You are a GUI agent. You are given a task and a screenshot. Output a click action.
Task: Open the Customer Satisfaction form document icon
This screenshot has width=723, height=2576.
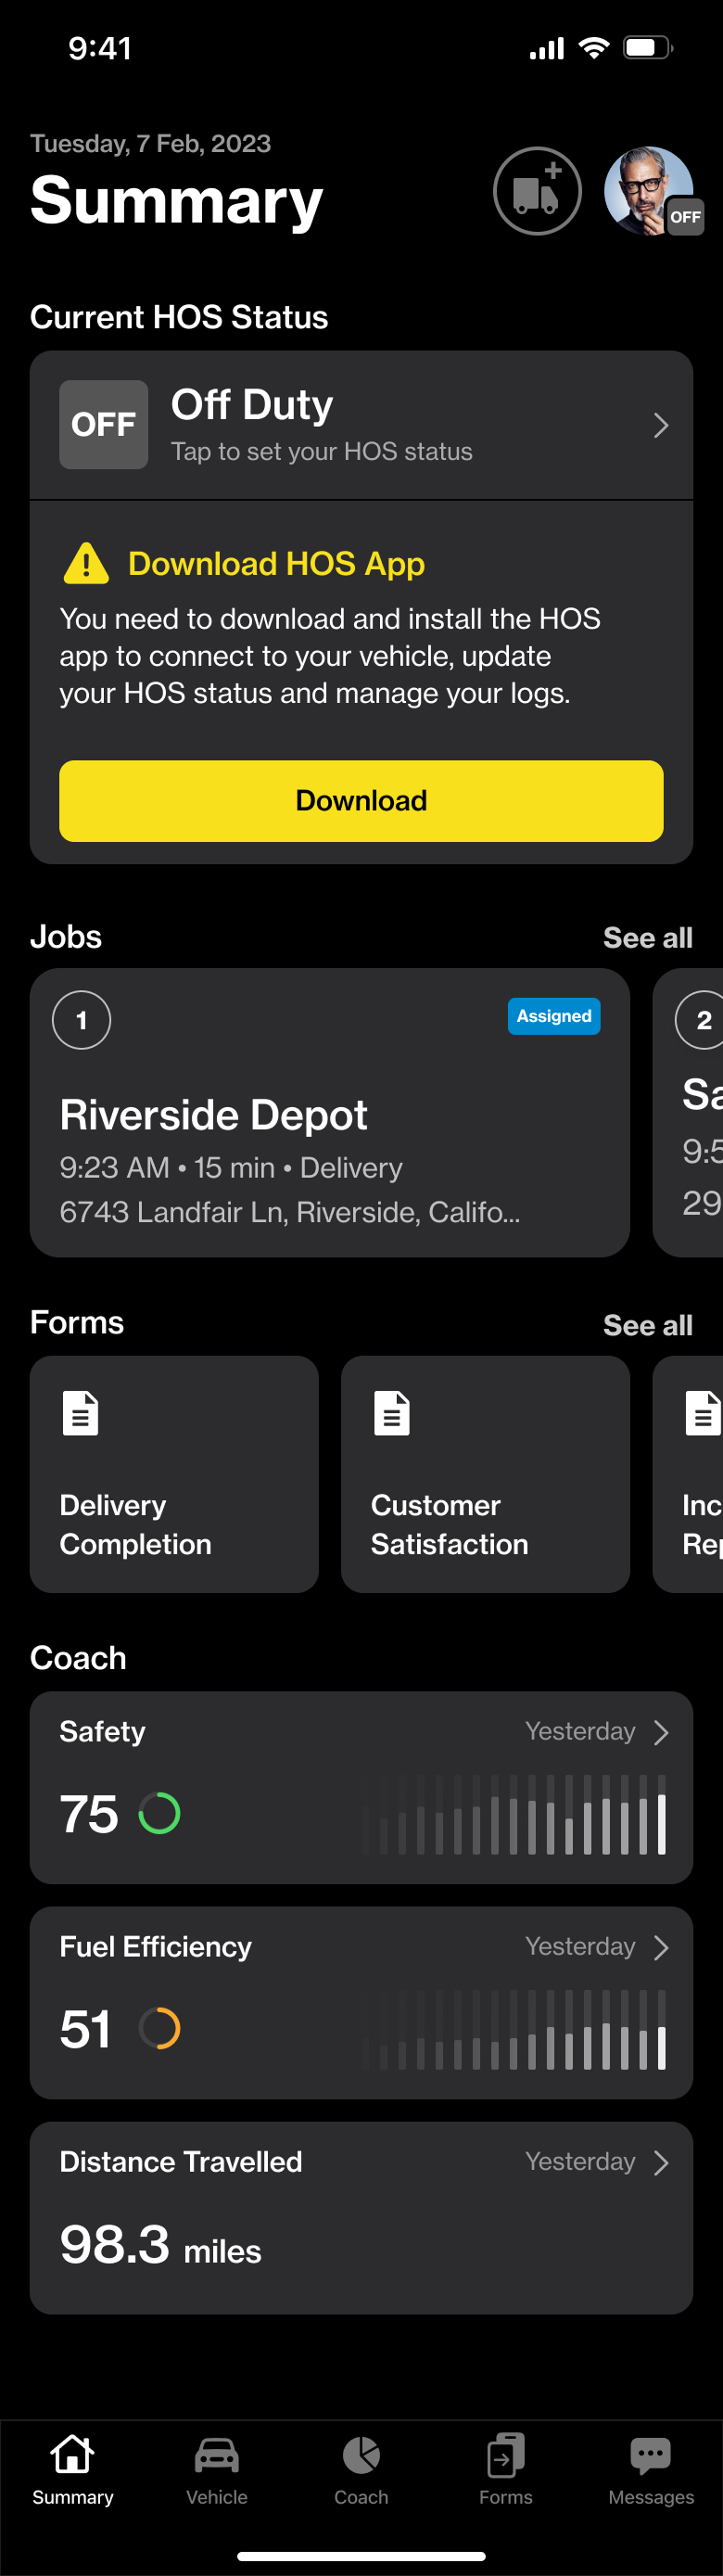392,1413
